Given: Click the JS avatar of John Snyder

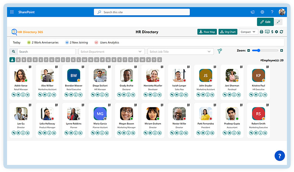Looking at the screenshot, I should click(x=206, y=75).
